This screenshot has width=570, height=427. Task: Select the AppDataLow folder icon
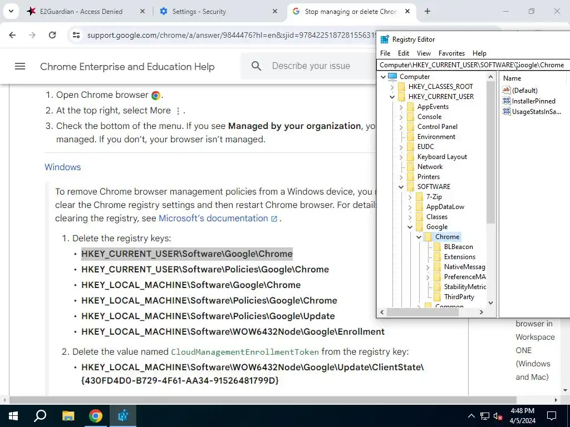coord(419,207)
